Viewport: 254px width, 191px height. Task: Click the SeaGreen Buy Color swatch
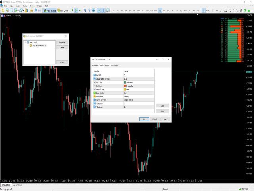point(125,82)
